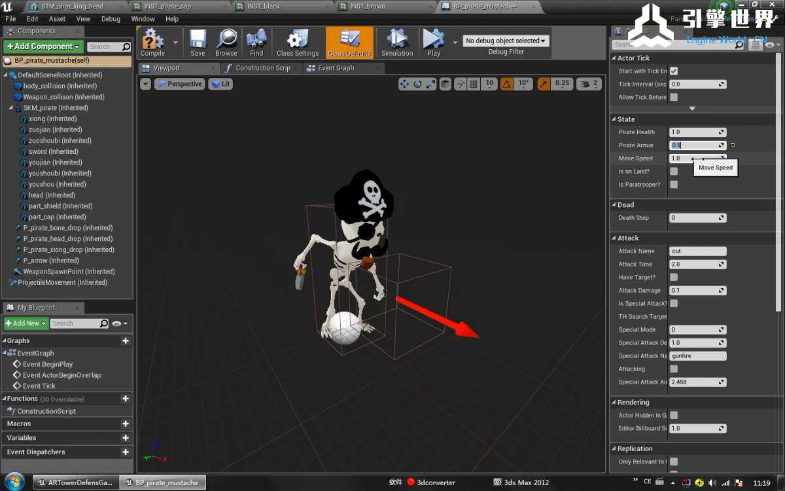The image size is (785, 491).
Task: Open the No debug object selected dropdown
Action: [506, 41]
